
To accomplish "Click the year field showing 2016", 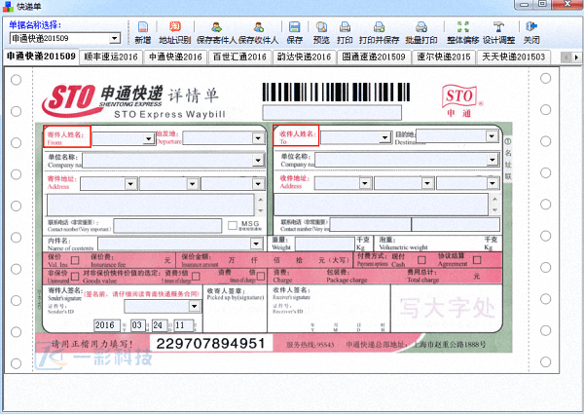I will (107, 325).
